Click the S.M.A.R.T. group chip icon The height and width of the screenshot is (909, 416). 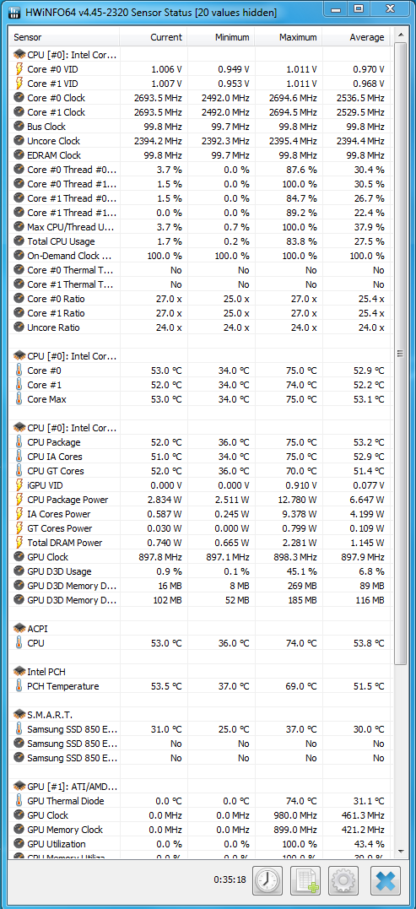(x=19, y=715)
